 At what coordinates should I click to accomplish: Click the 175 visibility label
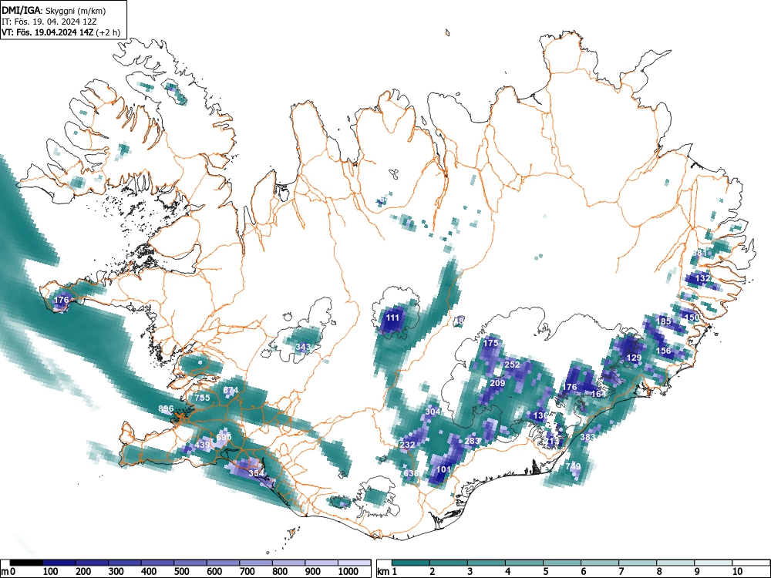tap(490, 343)
